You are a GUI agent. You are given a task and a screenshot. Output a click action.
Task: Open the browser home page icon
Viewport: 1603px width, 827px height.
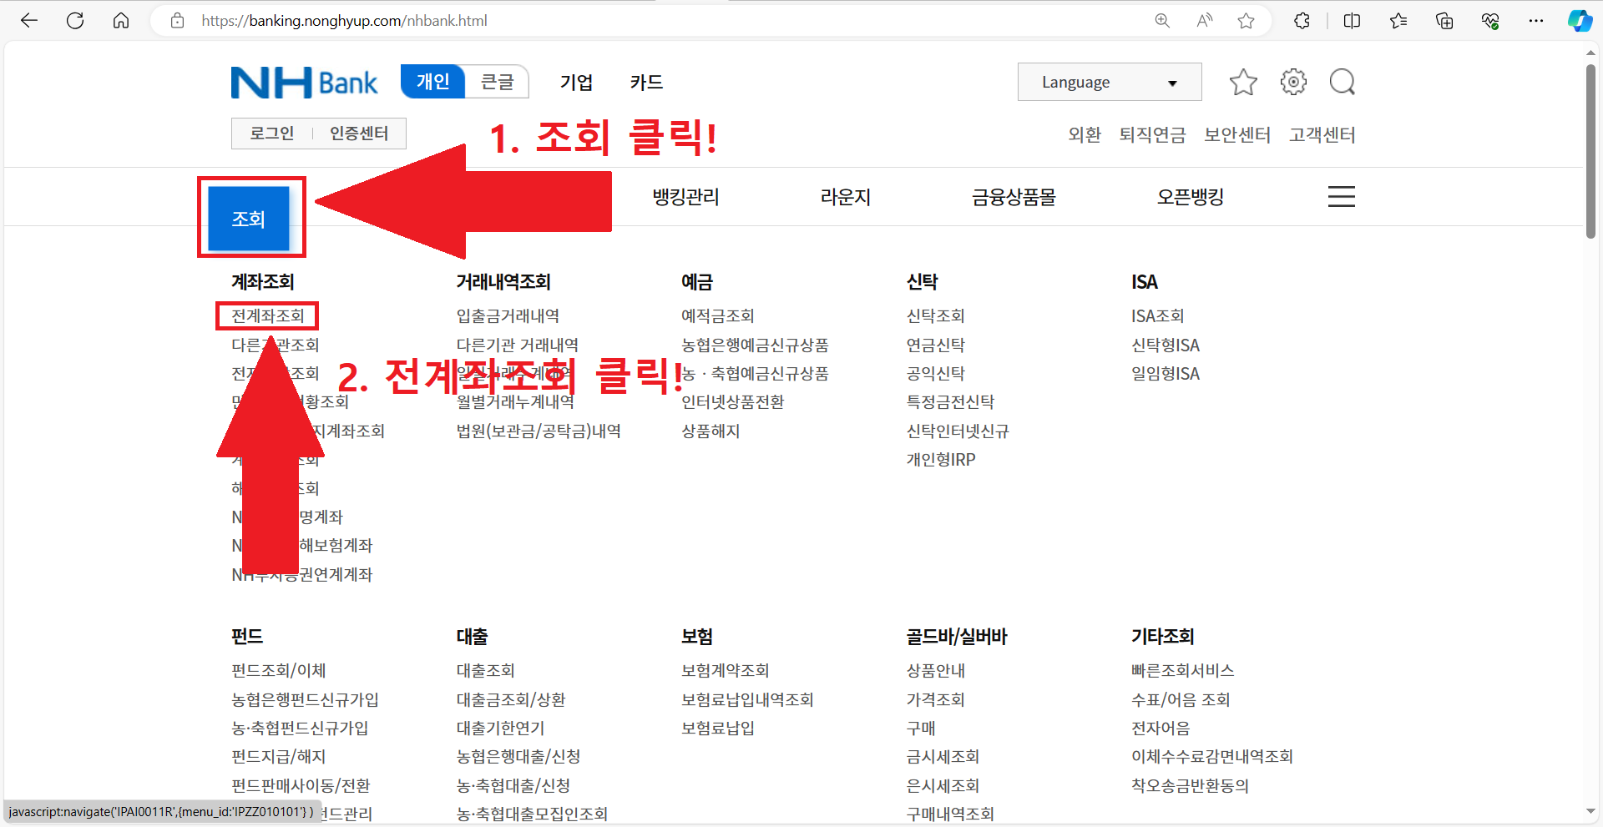(x=121, y=21)
